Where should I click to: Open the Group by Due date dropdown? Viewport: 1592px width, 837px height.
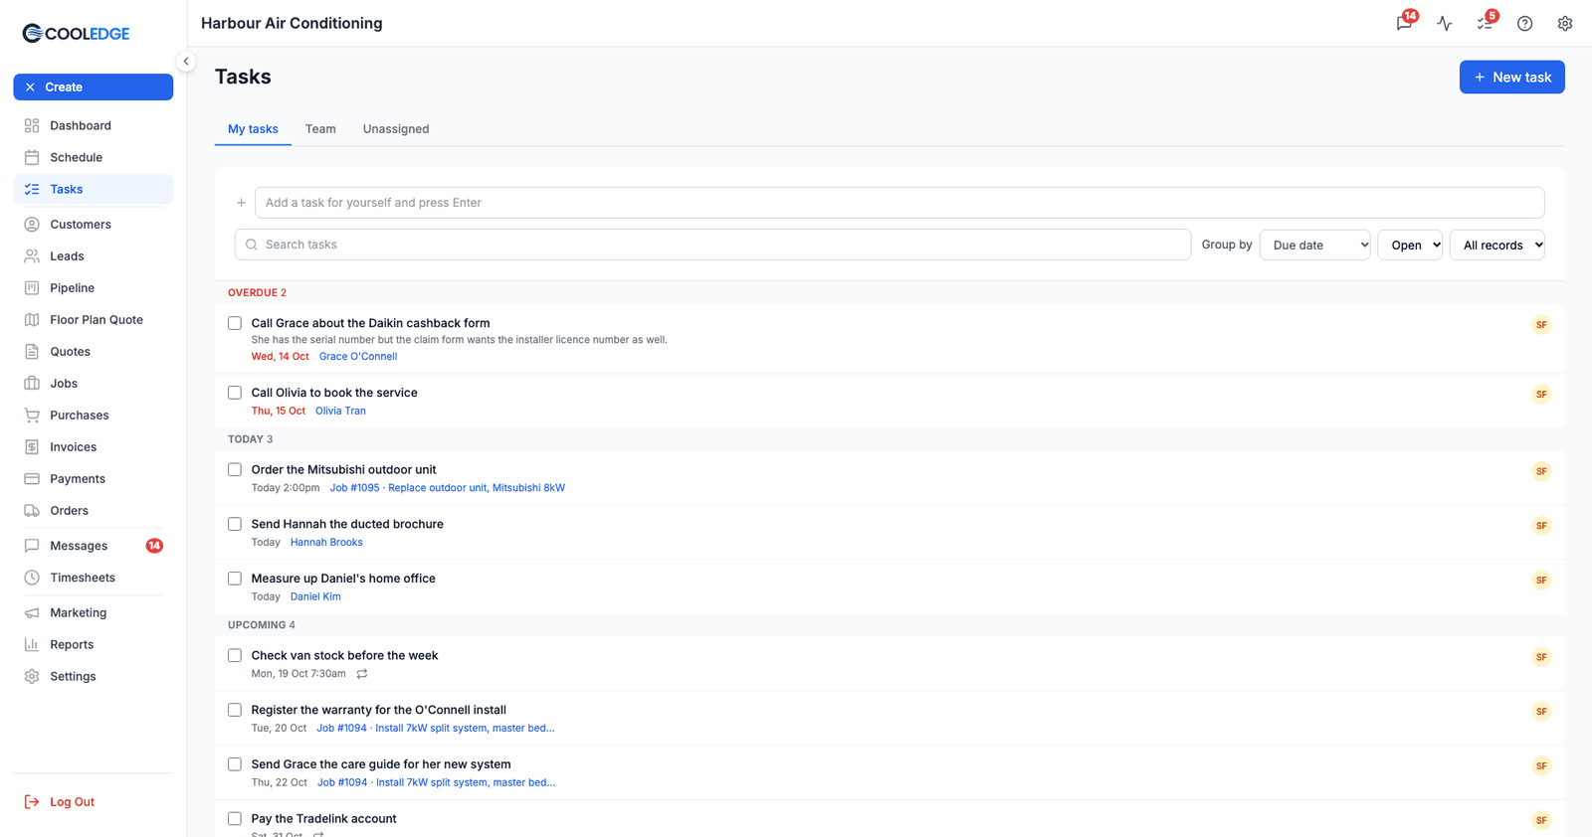tap(1315, 245)
